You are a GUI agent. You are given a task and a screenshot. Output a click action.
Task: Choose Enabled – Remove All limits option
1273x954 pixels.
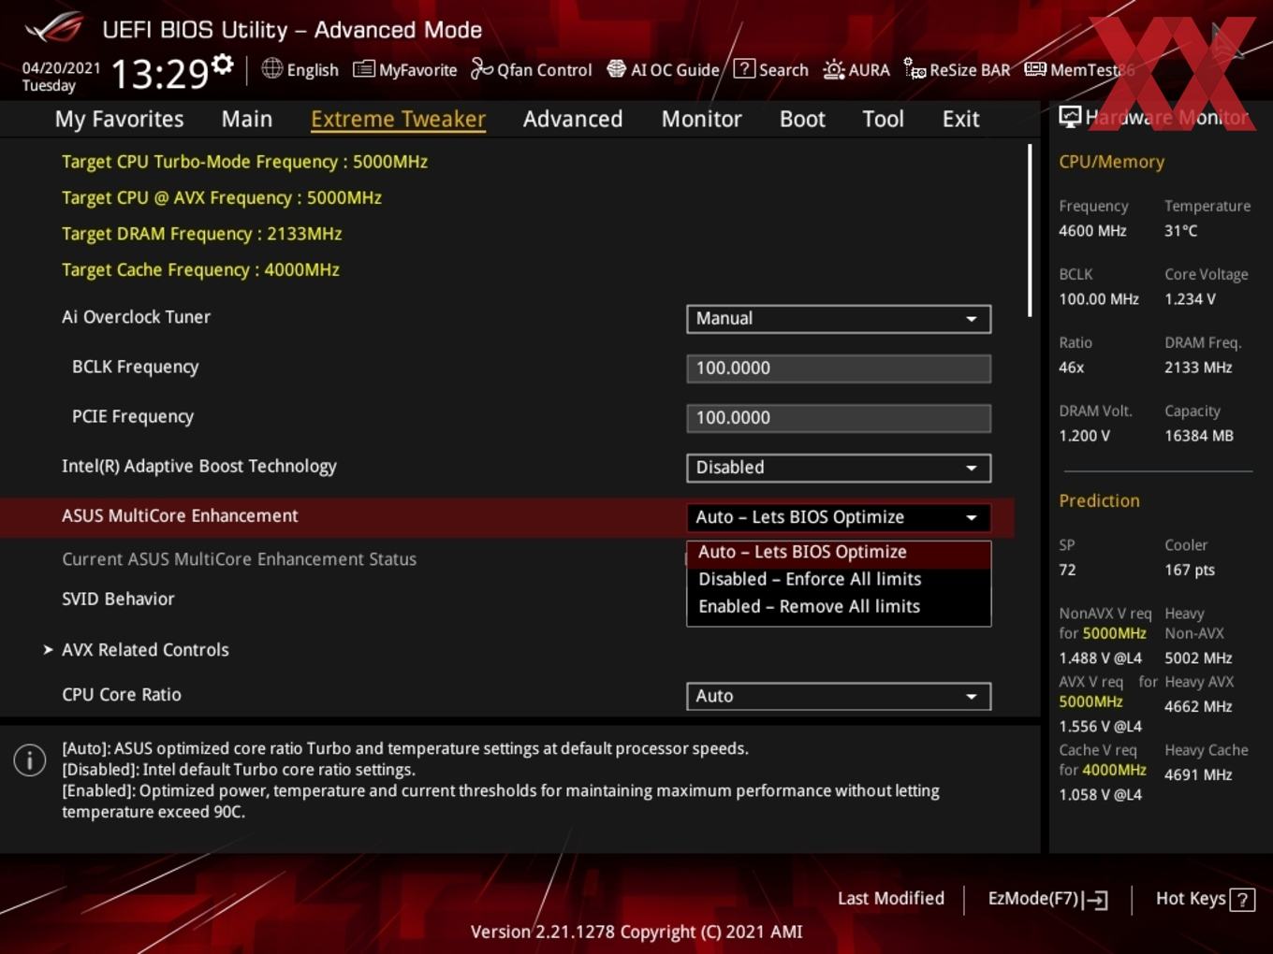pyautogui.click(x=839, y=606)
